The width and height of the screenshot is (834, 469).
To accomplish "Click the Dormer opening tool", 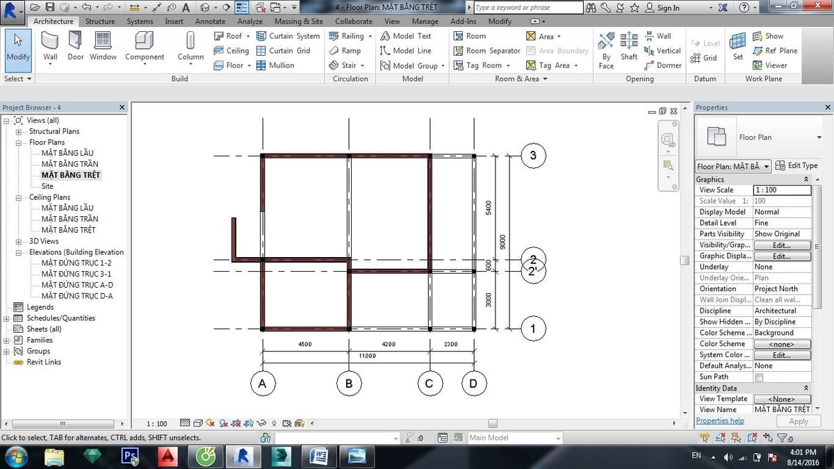I will [x=663, y=65].
